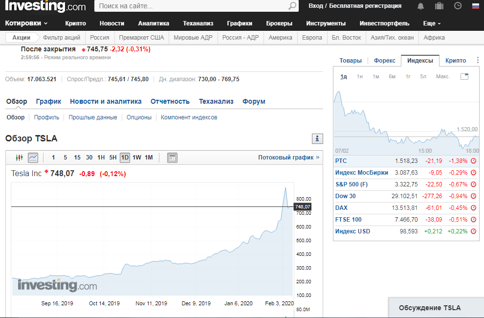Open the FTSE 100 quote link

coord(348,220)
